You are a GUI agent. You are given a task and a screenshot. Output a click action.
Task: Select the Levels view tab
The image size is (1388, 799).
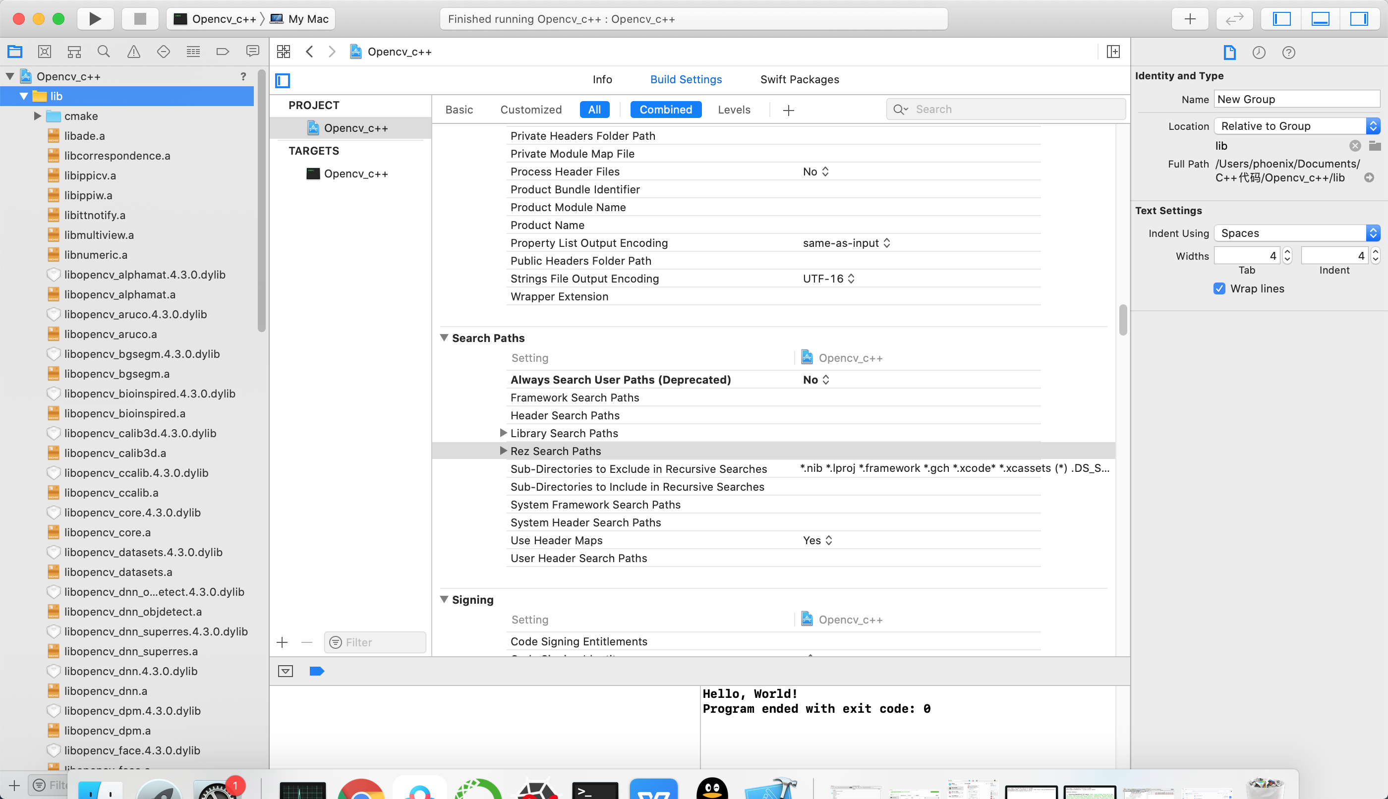tap(734, 110)
